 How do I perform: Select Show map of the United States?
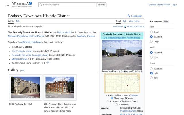pos(108,101)
